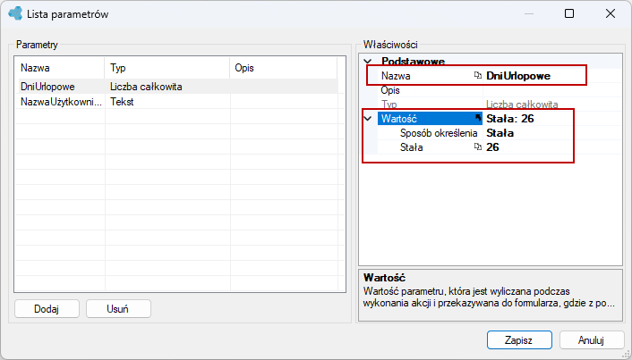Click the Usuń button

coord(118,309)
